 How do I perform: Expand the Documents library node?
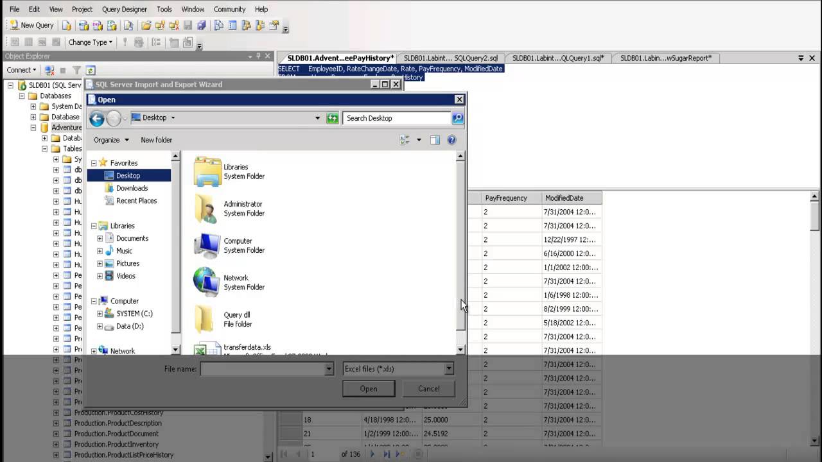pos(100,238)
